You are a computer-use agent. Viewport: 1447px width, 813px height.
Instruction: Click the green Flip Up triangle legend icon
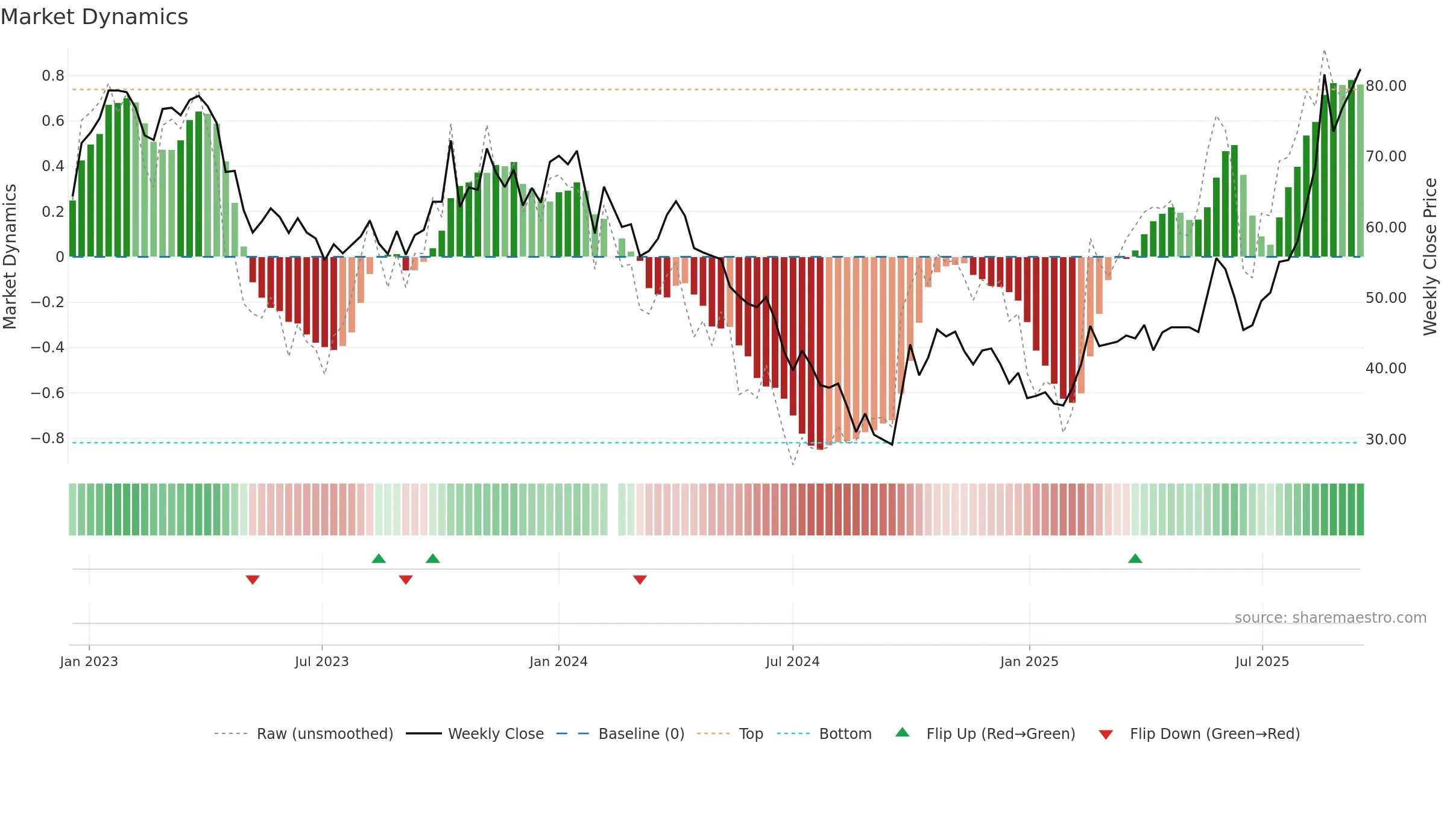[x=903, y=732]
